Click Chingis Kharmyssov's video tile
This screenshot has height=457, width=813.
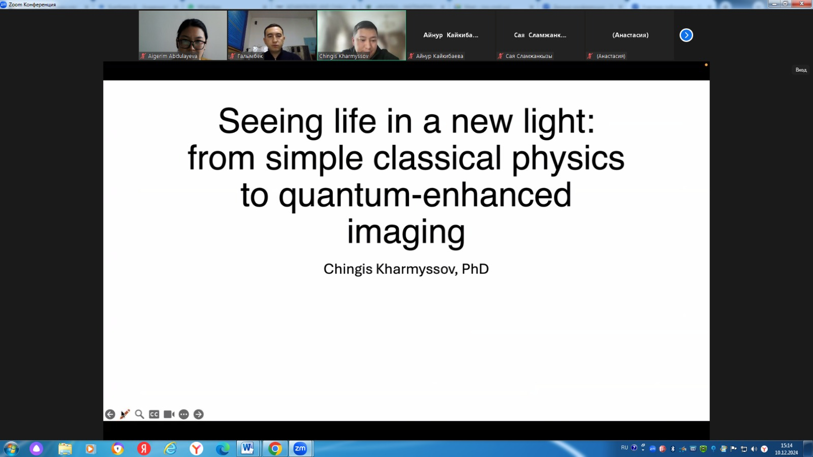click(x=361, y=35)
